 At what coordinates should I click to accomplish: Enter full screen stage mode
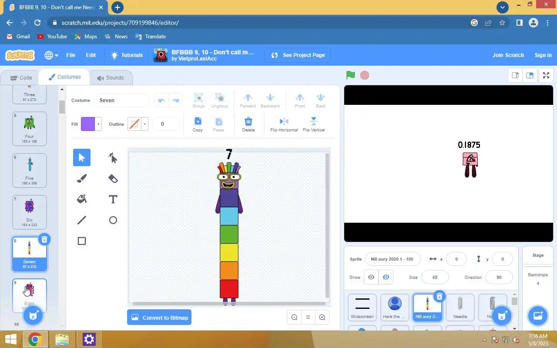(x=546, y=75)
